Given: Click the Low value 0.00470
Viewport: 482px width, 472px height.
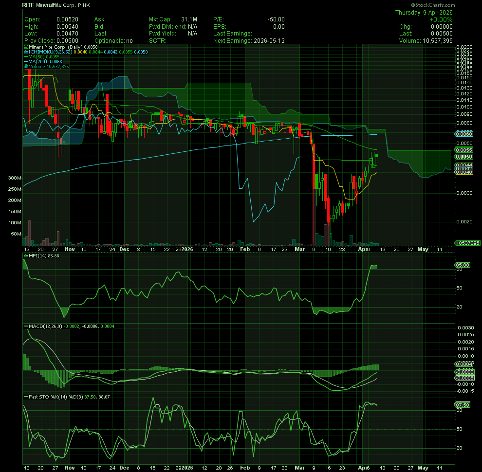Looking at the screenshot, I should point(67,34).
